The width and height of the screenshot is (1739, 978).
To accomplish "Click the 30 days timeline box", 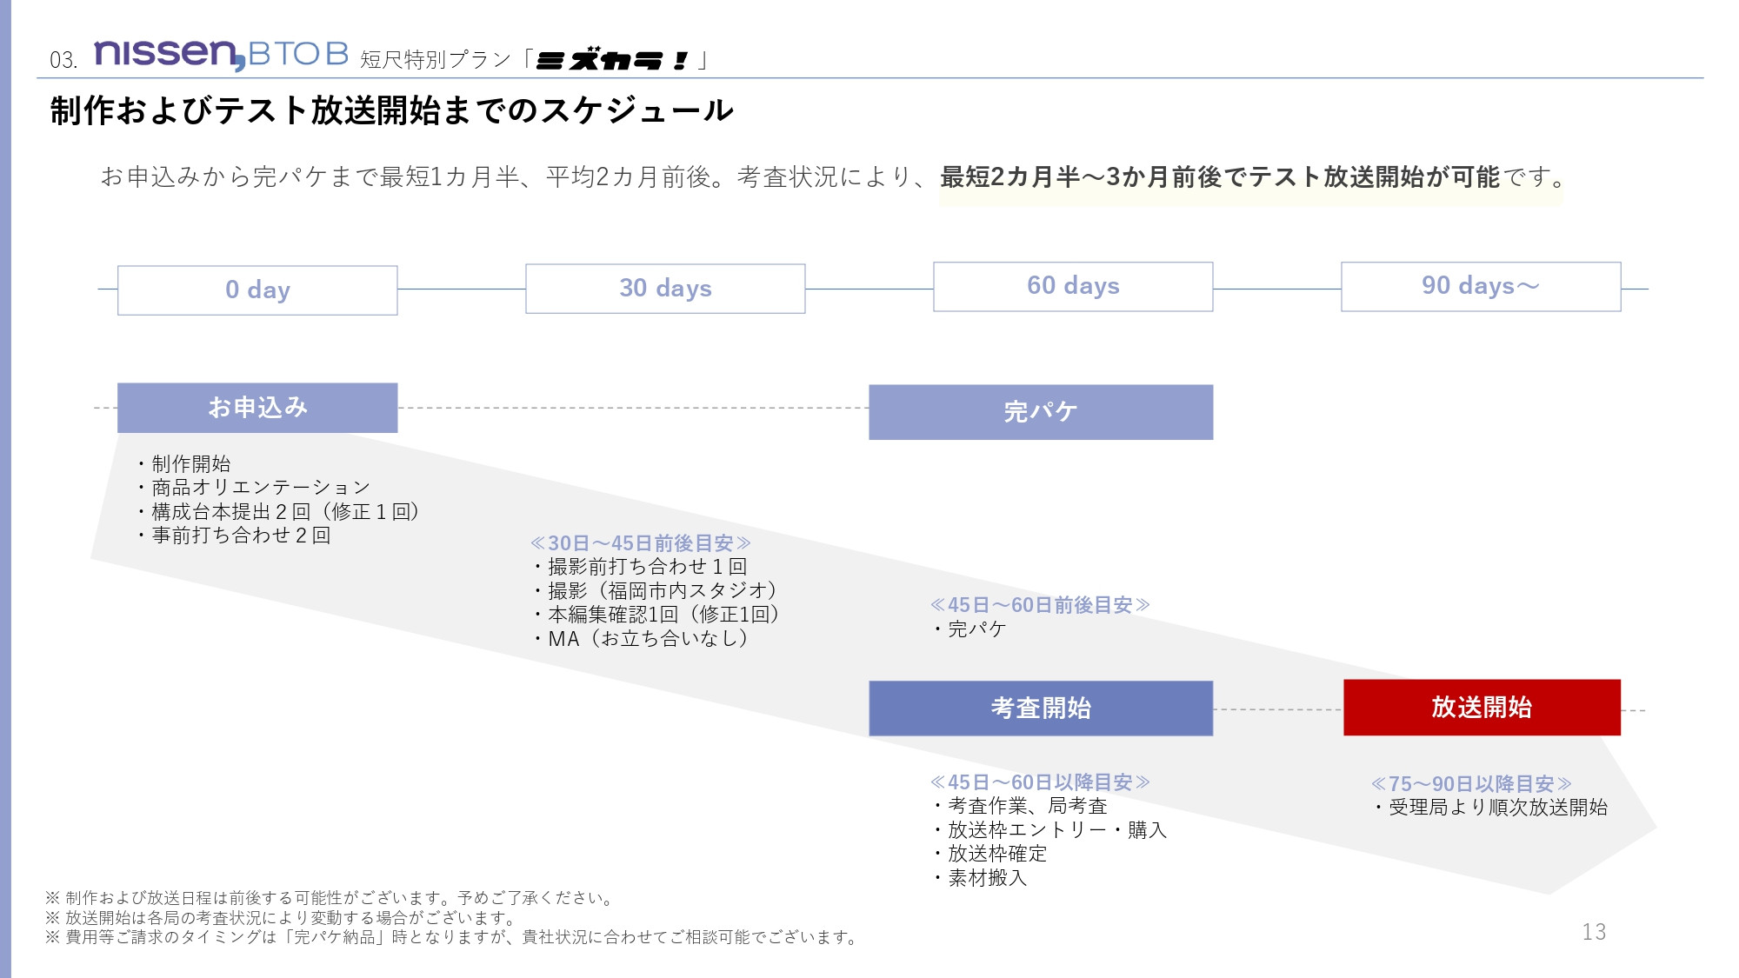I will click(665, 288).
